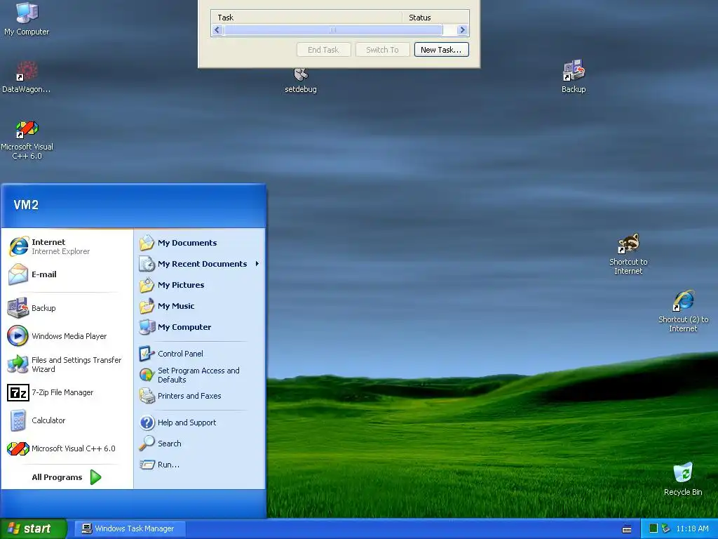Select Backup desktop shortcut
718x539 pixels.
[x=574, y=76]
